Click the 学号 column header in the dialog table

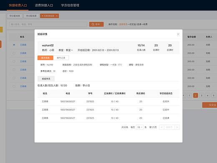click(x=90, y=94)
